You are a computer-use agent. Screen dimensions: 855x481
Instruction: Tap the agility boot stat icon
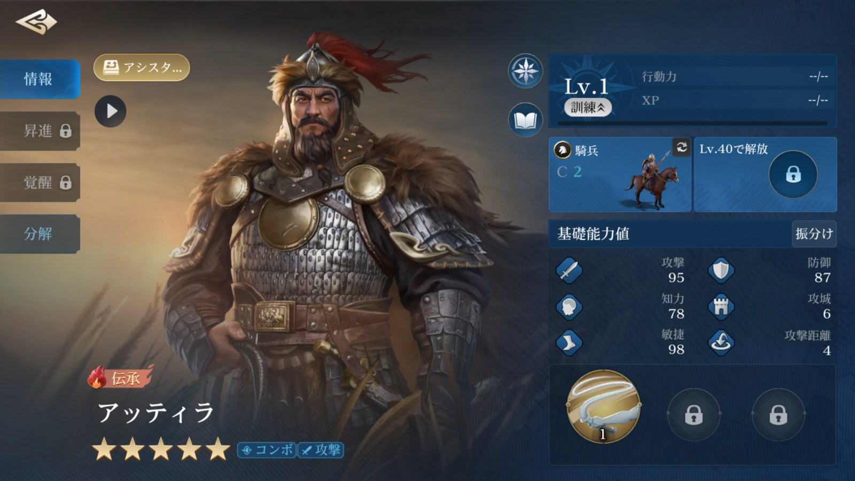569,343
